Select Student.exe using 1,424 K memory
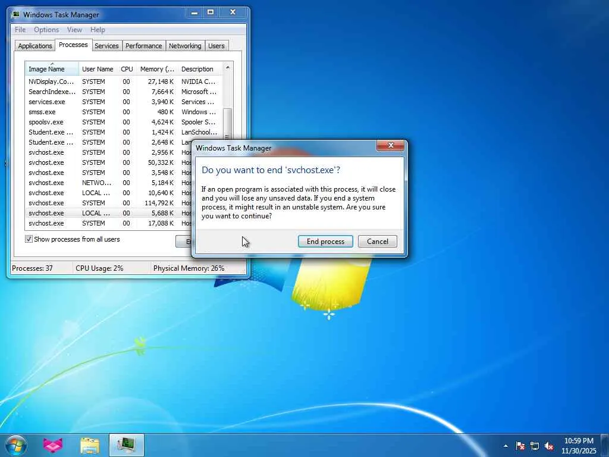The width and height of the screenshot is (609, 457). [124, 132]
